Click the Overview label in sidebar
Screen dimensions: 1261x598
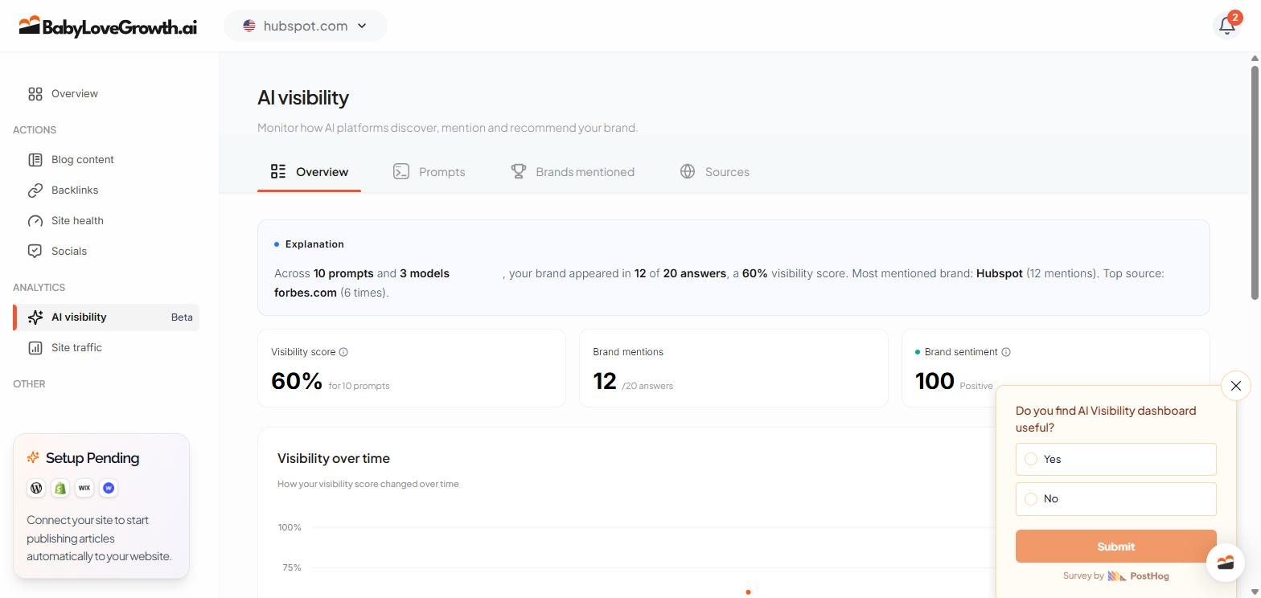pos(75,94)
